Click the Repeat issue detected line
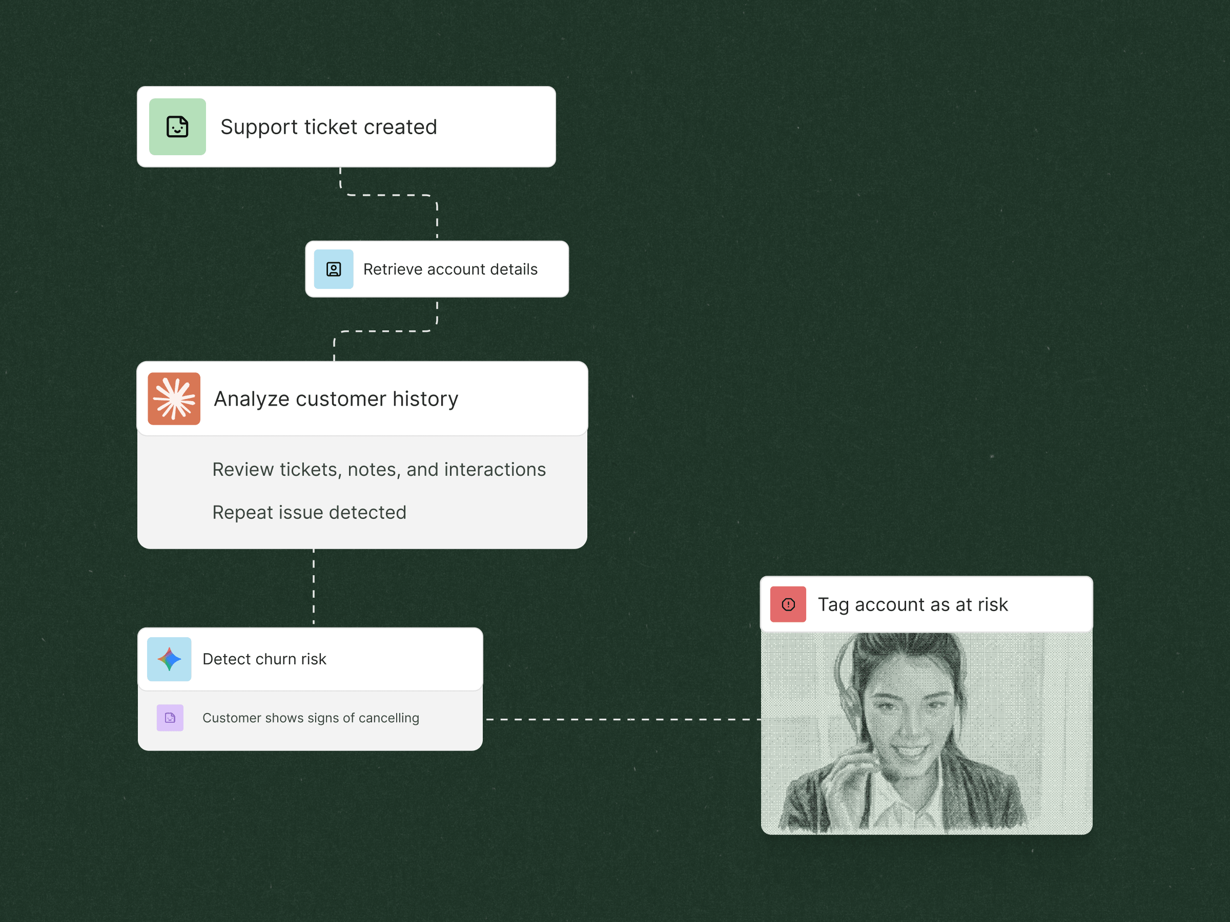This screenshot has width=1230, height=922. [x=309, y=512]
